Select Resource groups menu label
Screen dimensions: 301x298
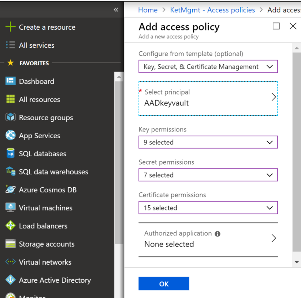pos(46,117)
